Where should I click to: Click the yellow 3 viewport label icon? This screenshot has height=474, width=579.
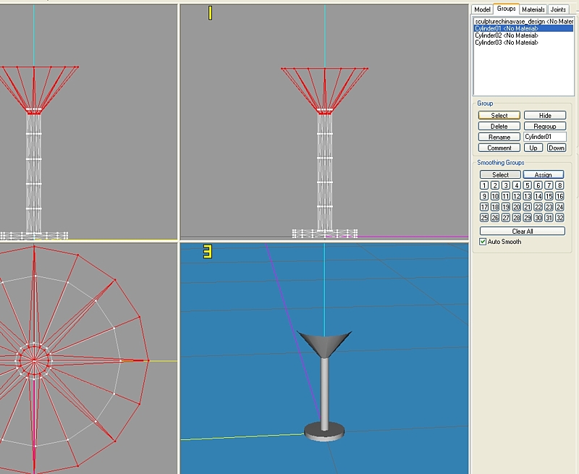pyautogui.click(x=207, y=252)
